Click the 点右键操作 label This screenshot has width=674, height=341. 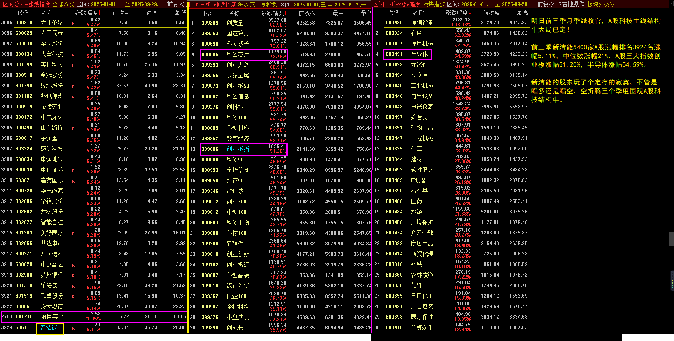point(570,4)
